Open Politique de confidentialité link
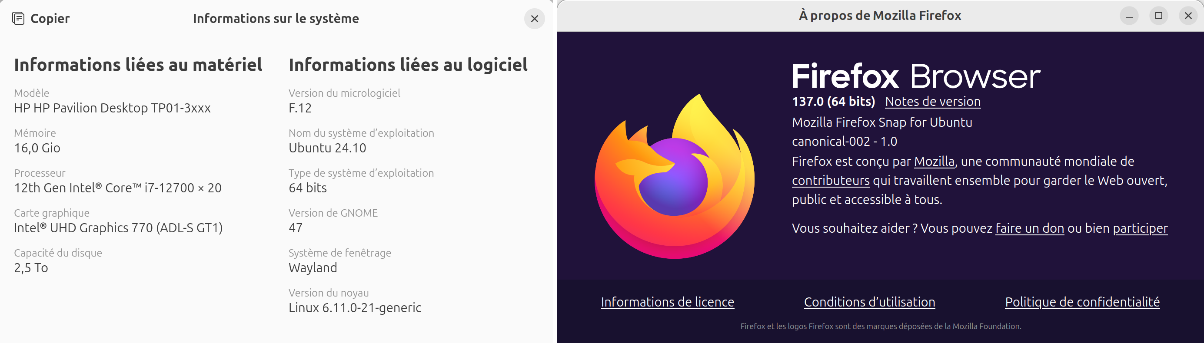This screenshot has width=1204, height=343. click(x=1082, y=302)
